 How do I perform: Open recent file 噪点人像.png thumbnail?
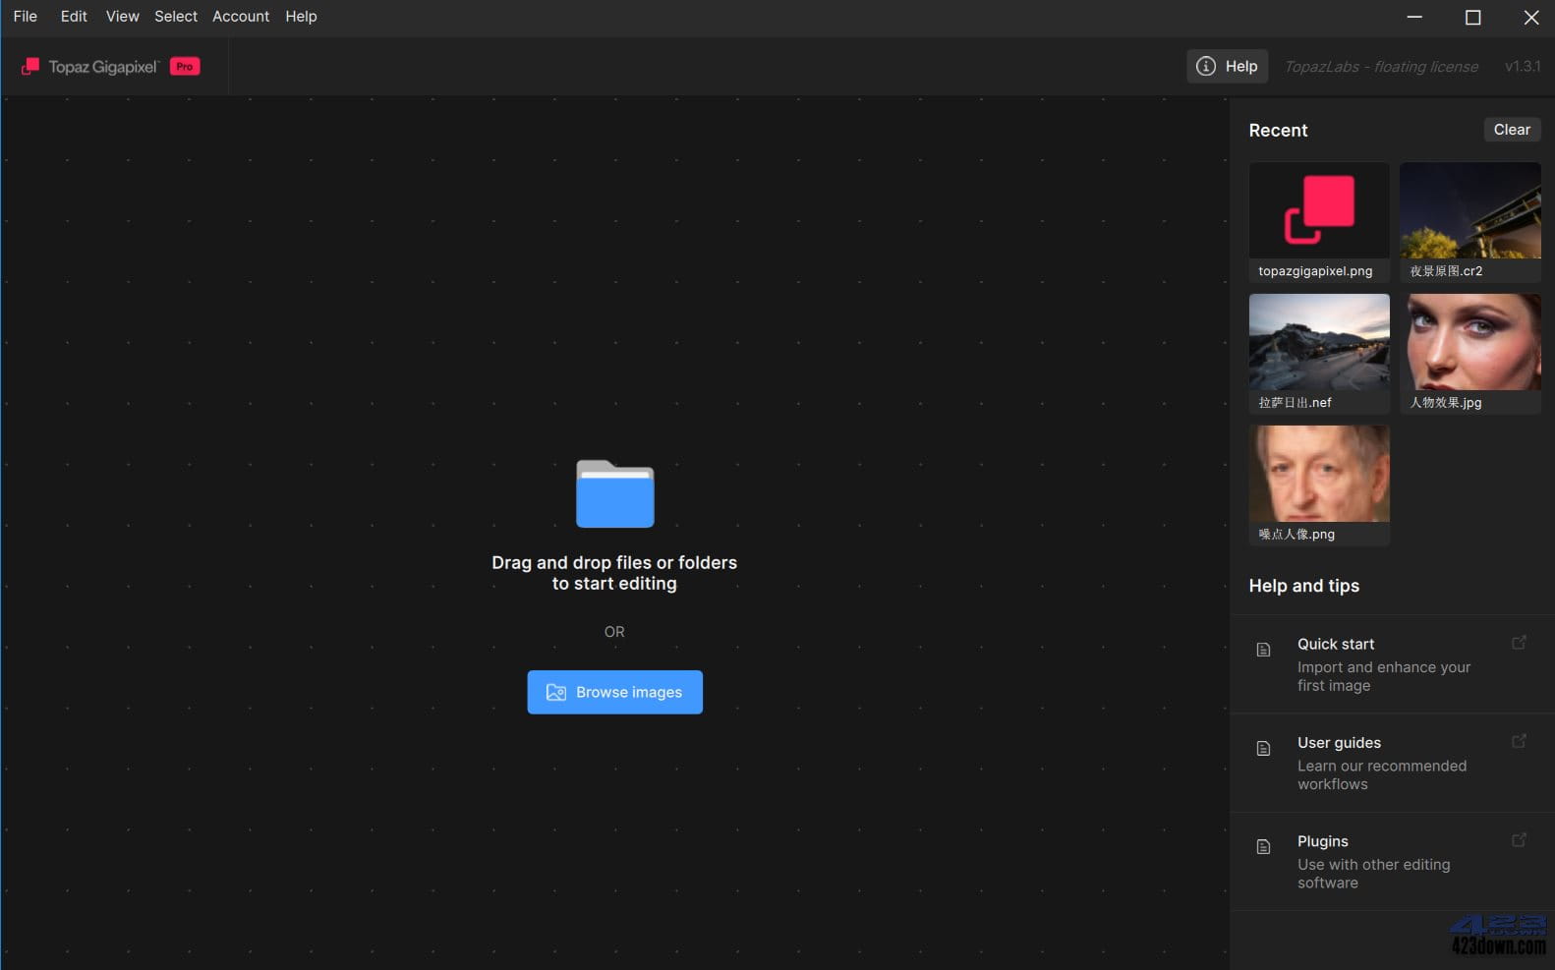pos(1319,474)
